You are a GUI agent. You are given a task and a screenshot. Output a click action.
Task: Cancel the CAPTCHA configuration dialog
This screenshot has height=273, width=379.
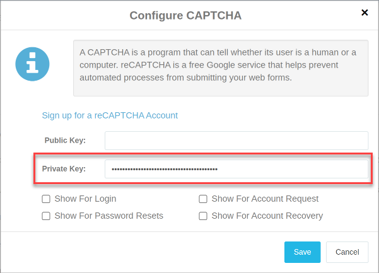(x=347, y=252)
